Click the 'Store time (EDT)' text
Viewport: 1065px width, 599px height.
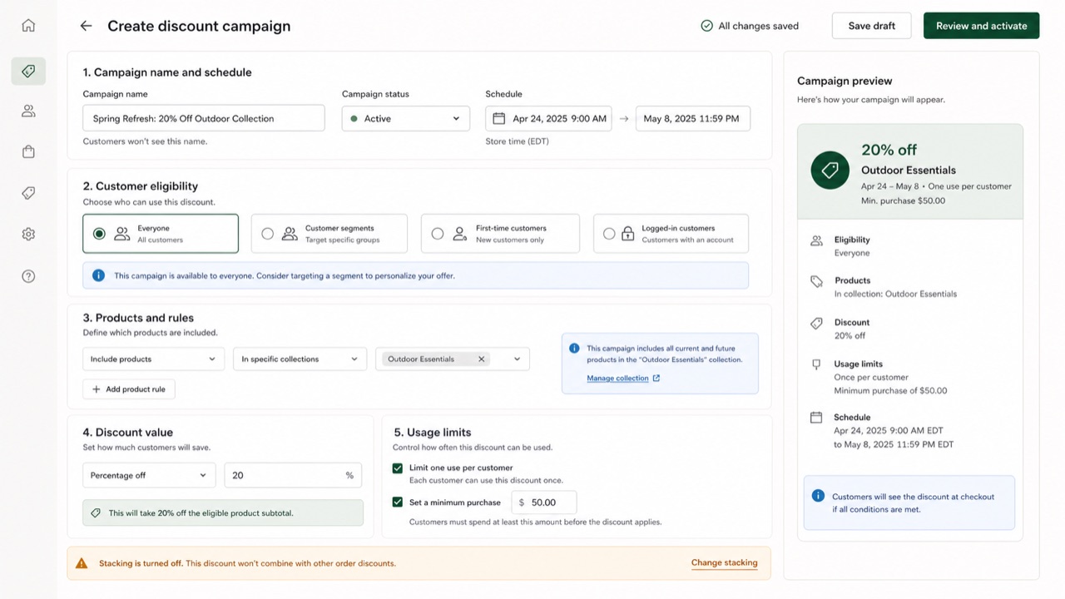point(517,141)
